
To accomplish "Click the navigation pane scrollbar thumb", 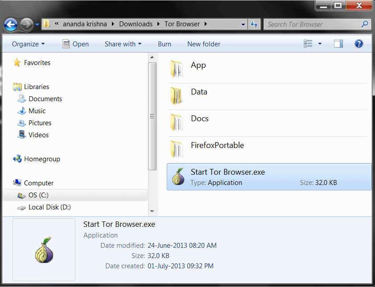I will (x=152, y=116).
